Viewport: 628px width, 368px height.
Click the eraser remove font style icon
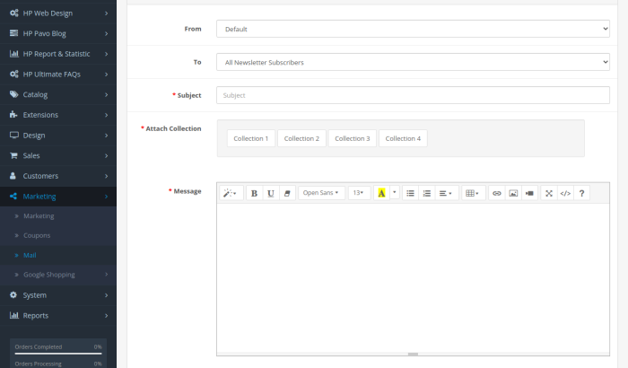tap(287, 193)
